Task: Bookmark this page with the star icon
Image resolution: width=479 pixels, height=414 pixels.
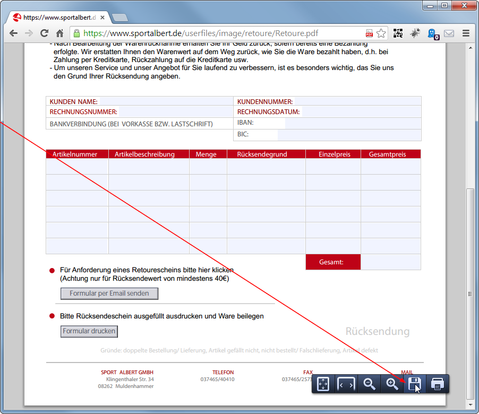Action: click(381, 33)
